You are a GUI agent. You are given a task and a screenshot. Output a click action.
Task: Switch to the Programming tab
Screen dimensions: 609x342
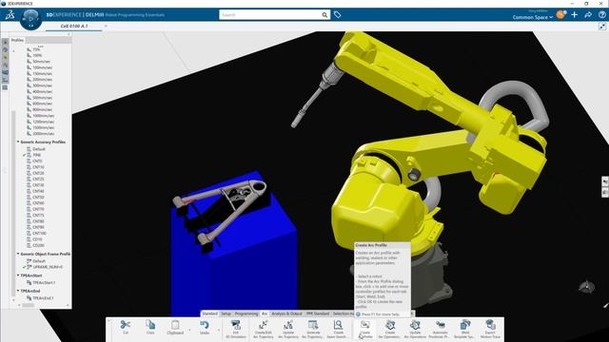[x=246, y=313]
